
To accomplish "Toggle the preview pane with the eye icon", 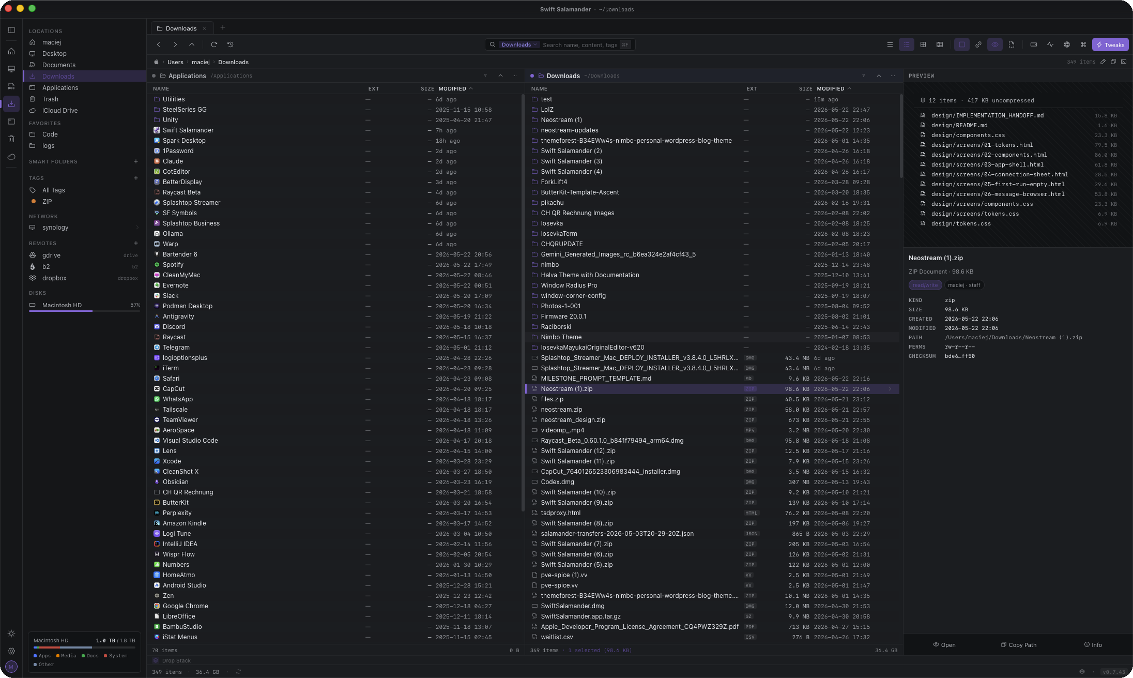I will point(995,44).
